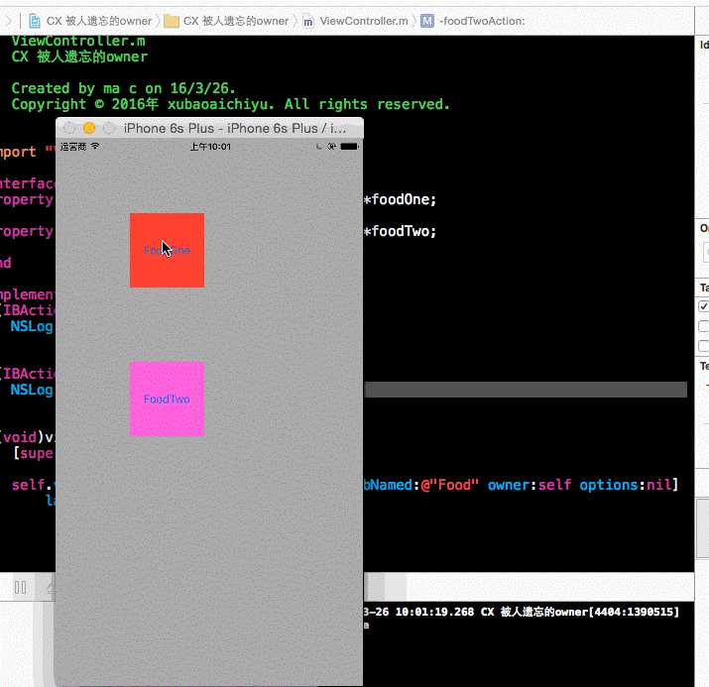Pause execution with the debug bar pause icon
709x687 pixels.
pos(21,587)
